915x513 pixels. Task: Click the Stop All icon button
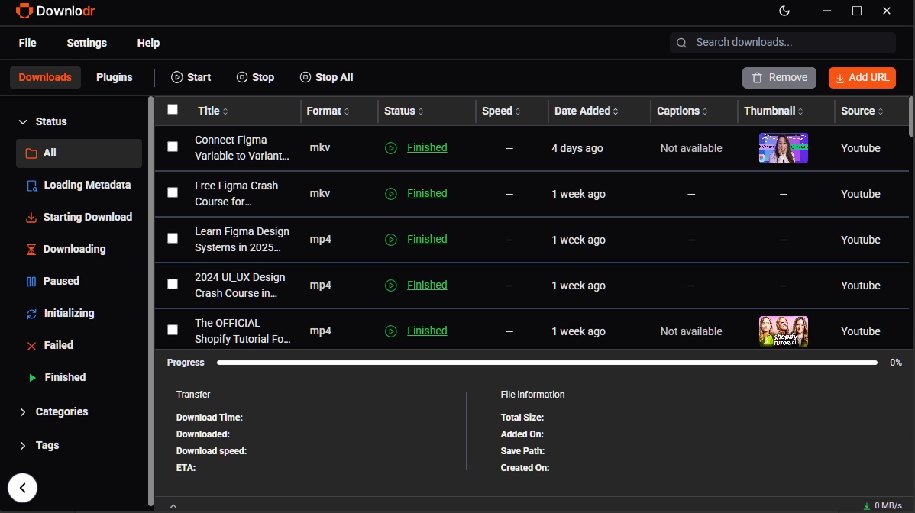306,77
